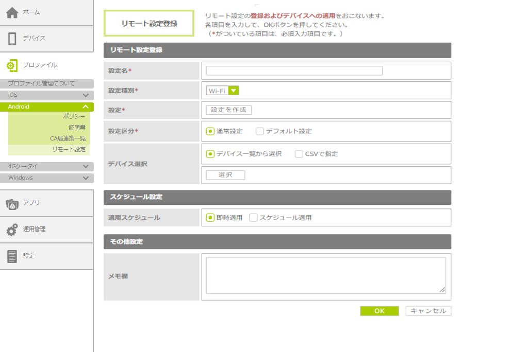
Task: Open the ポリシー submenu item
Action: [74, 117]
